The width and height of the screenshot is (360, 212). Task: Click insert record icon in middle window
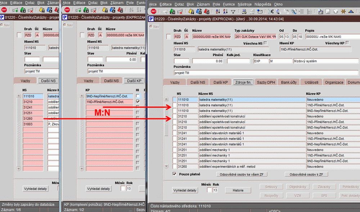pyautogui.click(x=78, y=10)
